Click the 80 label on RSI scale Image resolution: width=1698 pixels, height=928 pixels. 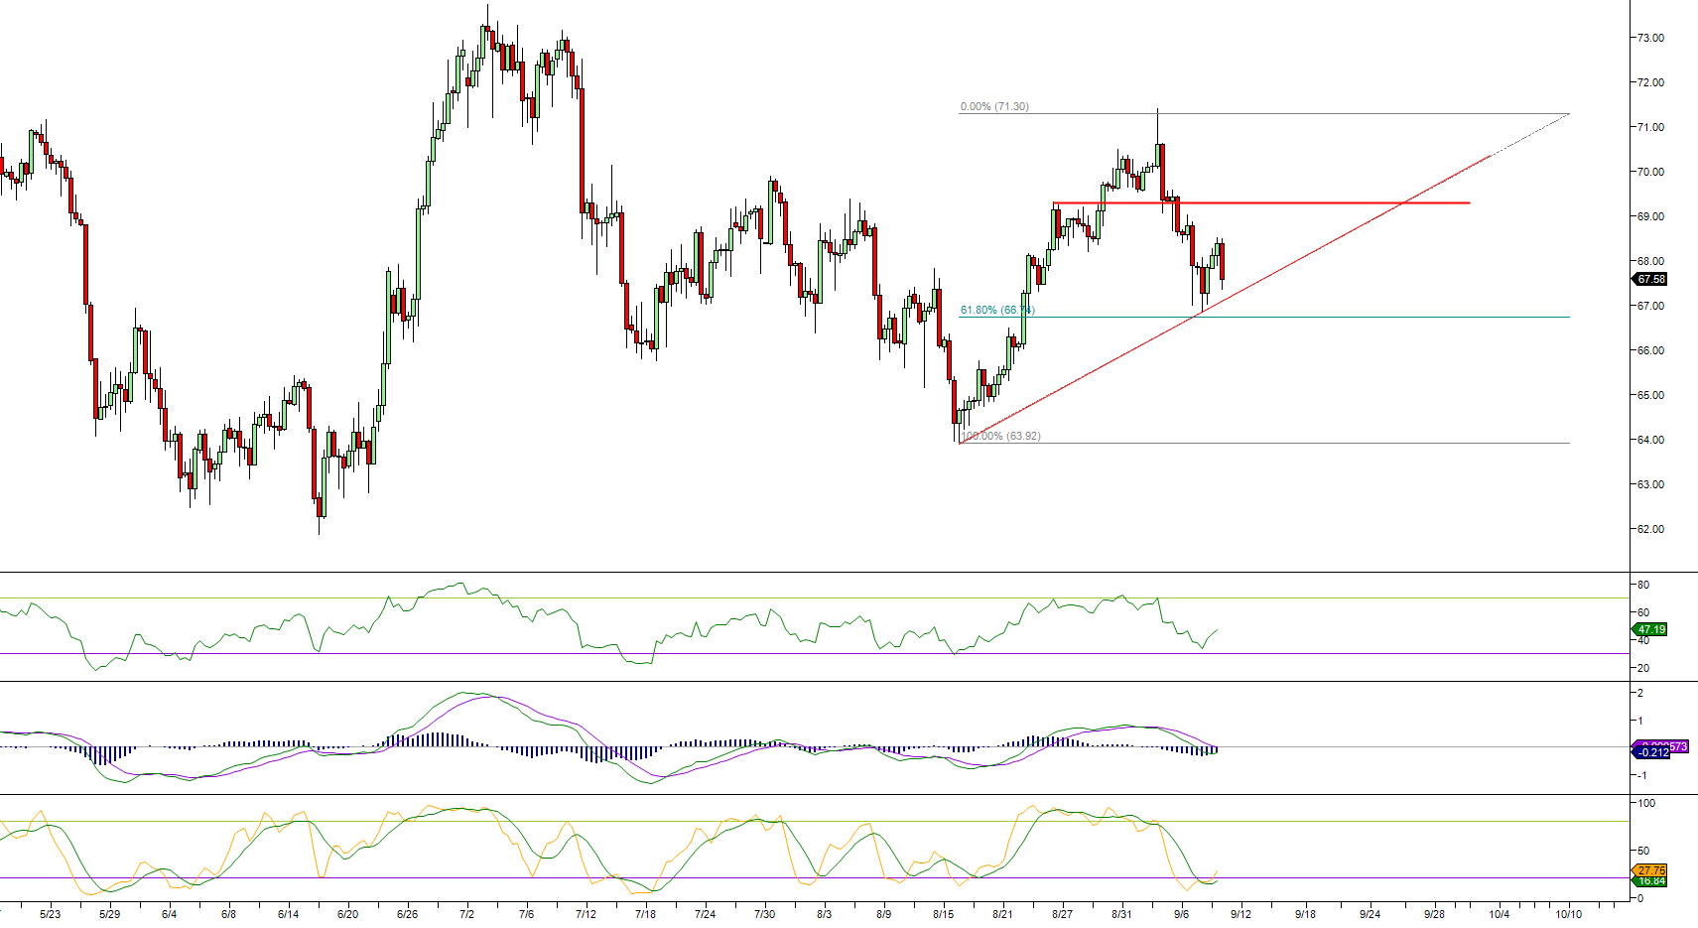click(x=1643, y=585)
